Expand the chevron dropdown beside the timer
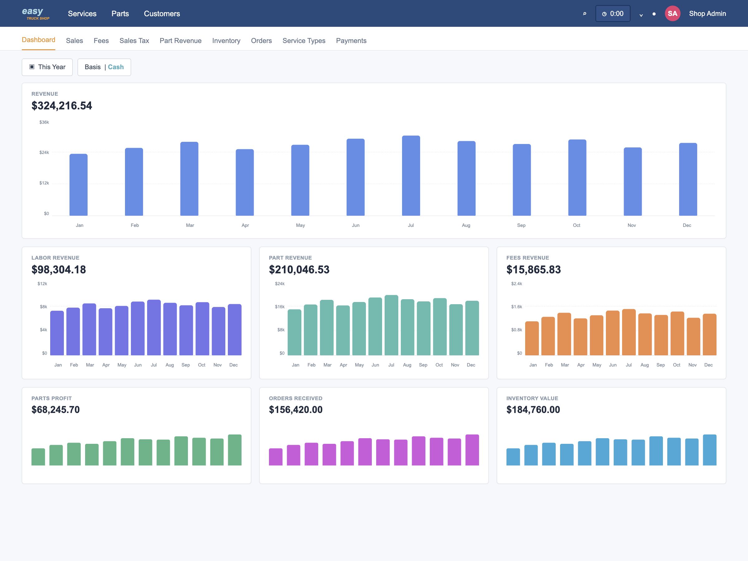 (641, 15)
